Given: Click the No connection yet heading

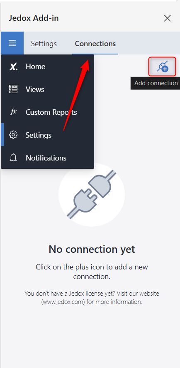Looking at the screenshot, I should [x=92, y=249].
